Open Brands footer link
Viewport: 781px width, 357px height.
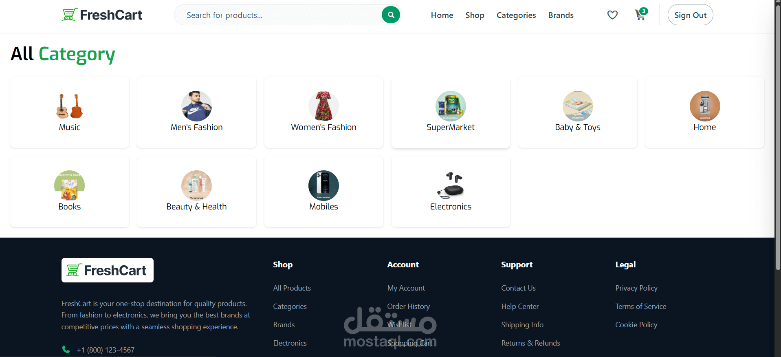tap(284, 325)
